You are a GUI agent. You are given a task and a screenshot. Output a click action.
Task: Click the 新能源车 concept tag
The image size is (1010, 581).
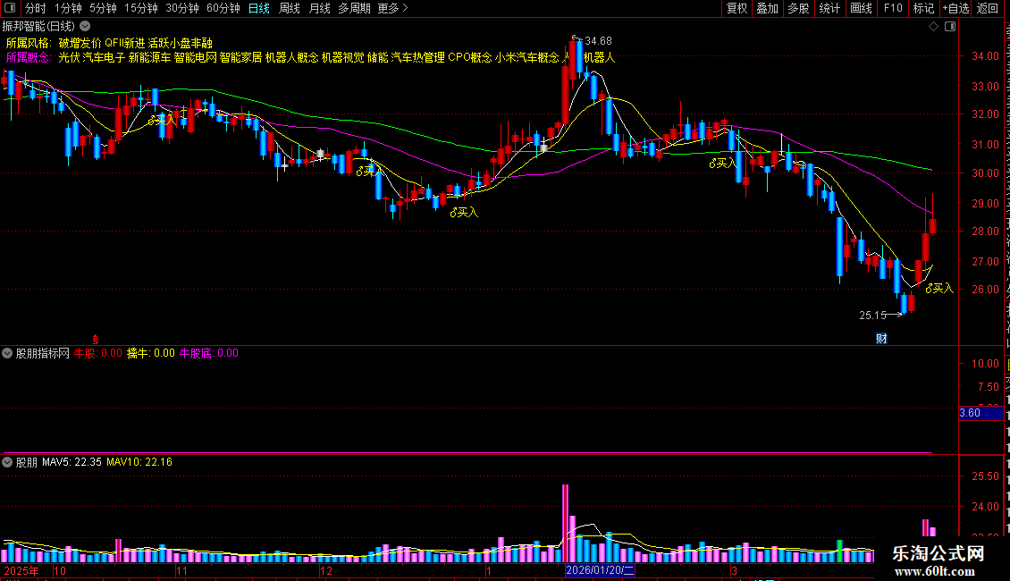coord(149,57)
